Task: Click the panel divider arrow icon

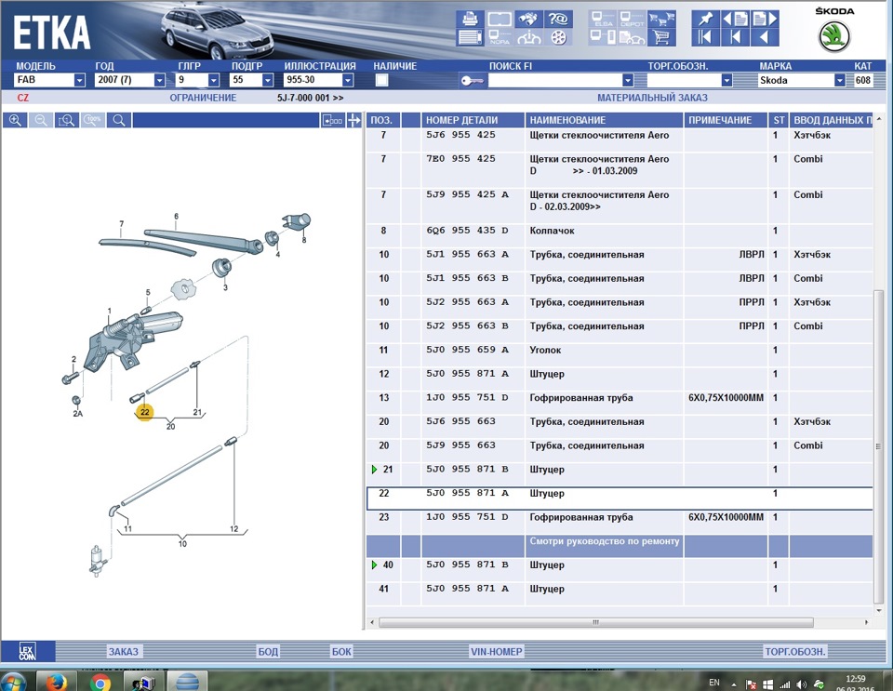Action: pyautogui.click(x=354, y=120)
